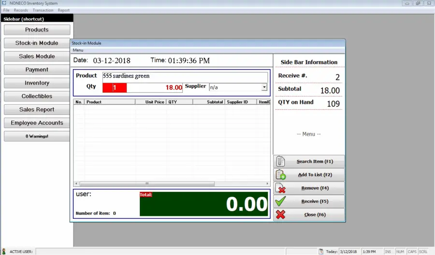View the 0 Warnings! notice
Image resolution: width=435 pixels, height=255 pixels.
pyautogui.click(x=37, y=136)
